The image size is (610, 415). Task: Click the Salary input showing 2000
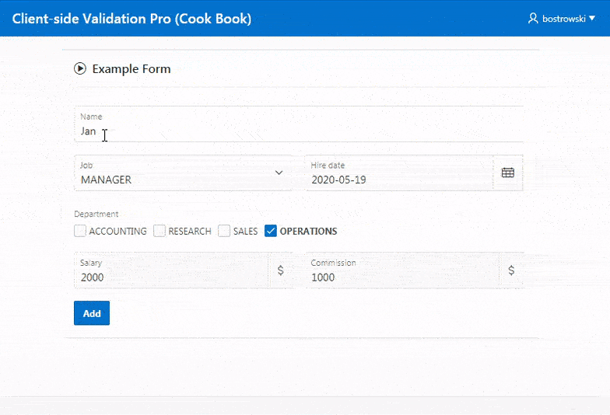pos(171,277)
